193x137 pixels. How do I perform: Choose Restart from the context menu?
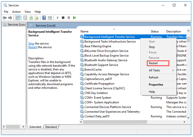coord(158,63)
